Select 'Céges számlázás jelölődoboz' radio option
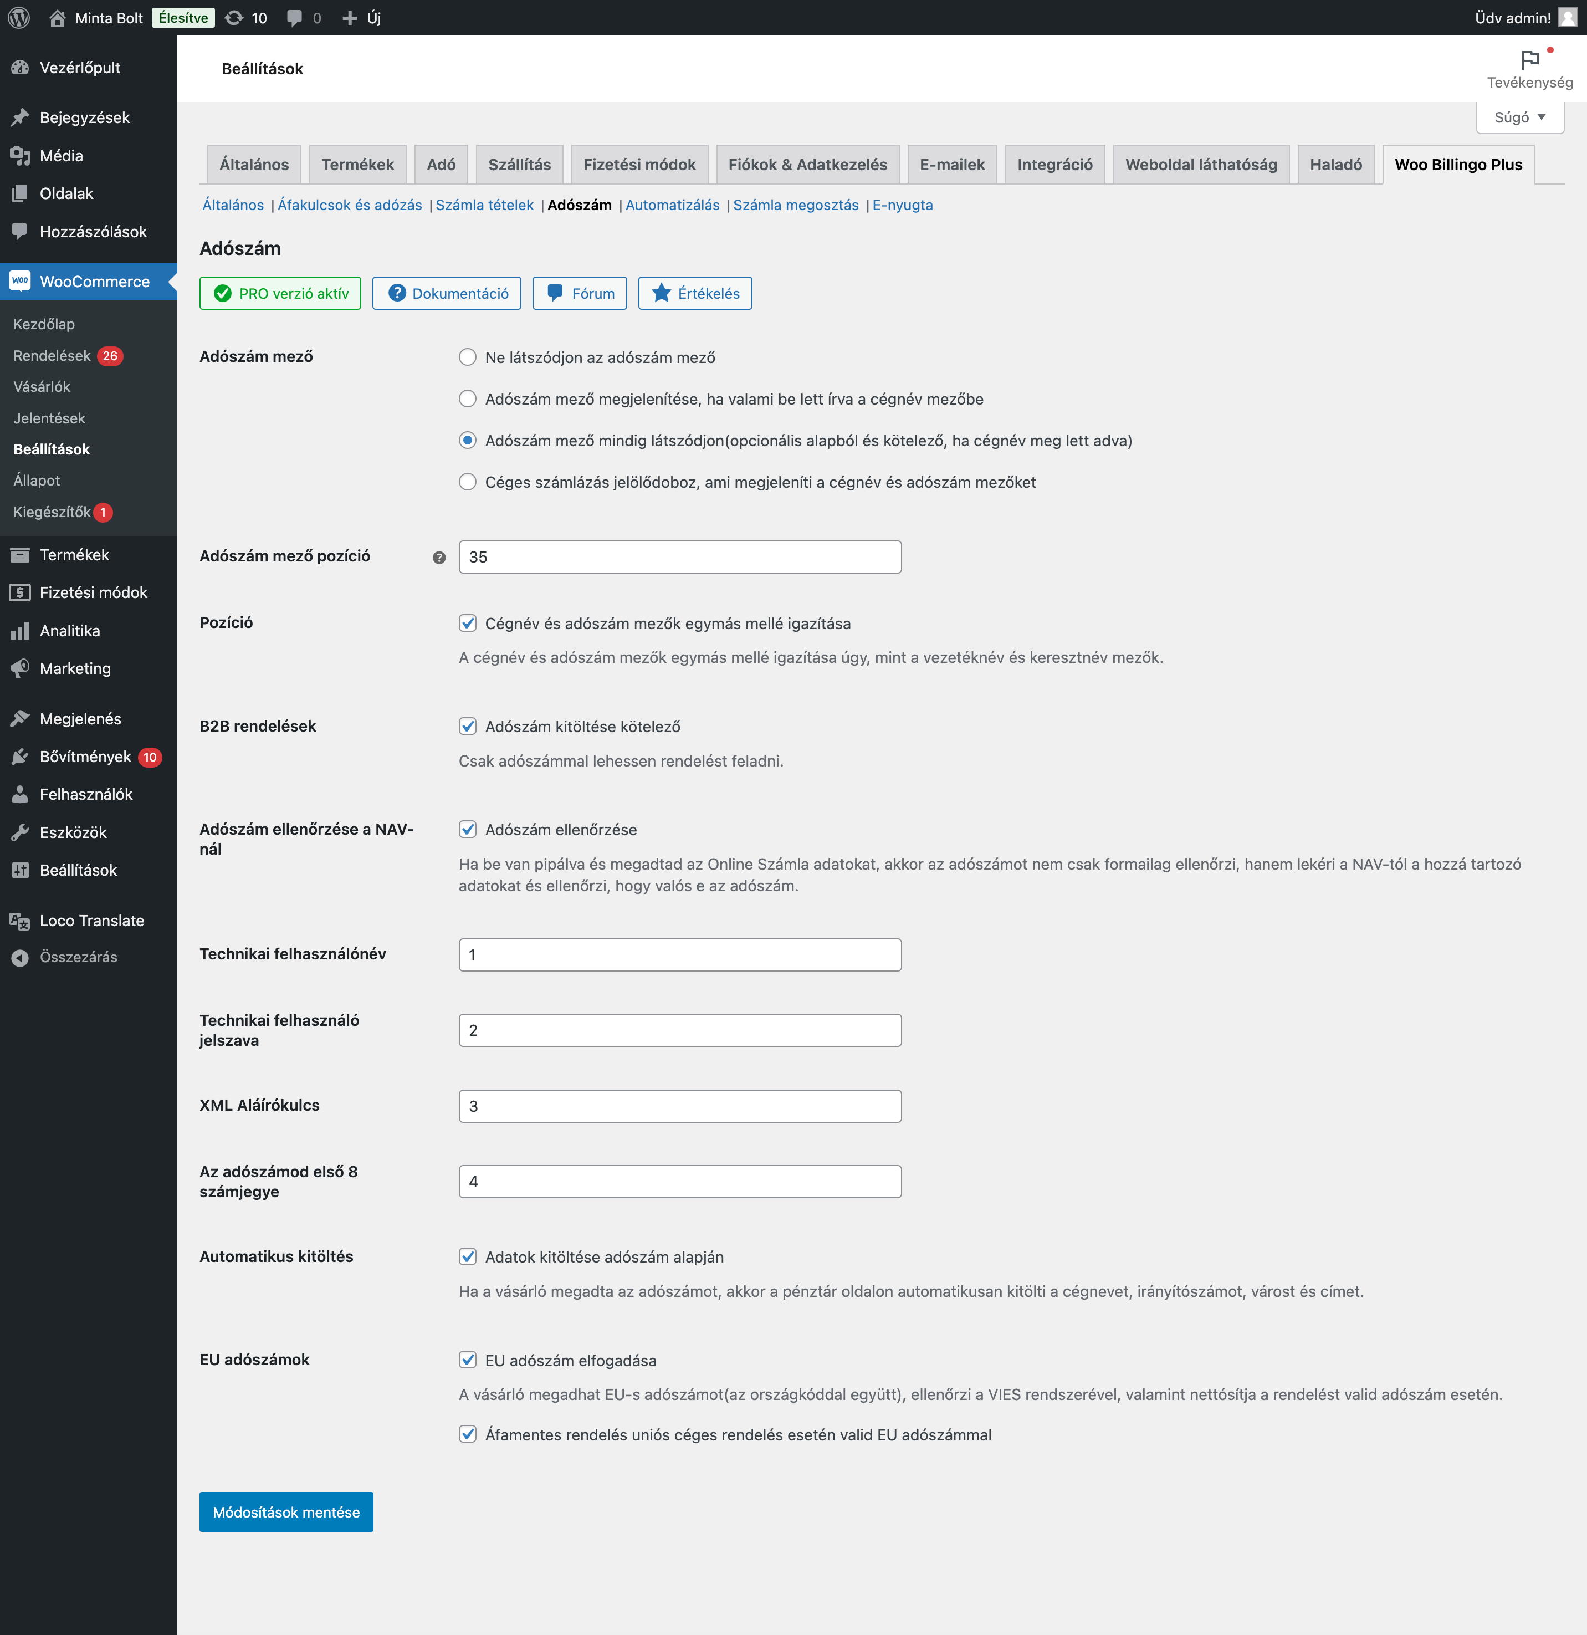Screen dimensions: 1587x1635 [x=468, y=482]
